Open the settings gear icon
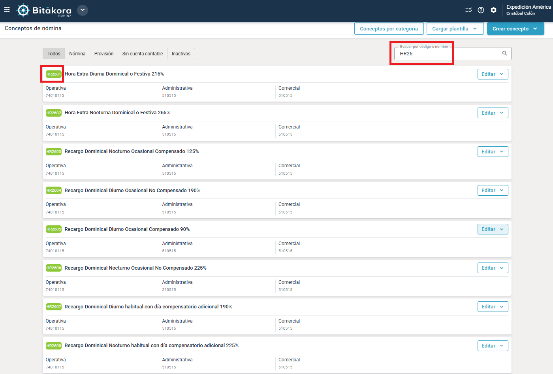This screenshot has width=553, height=374. pyautogui.click(x=493, y=10)
